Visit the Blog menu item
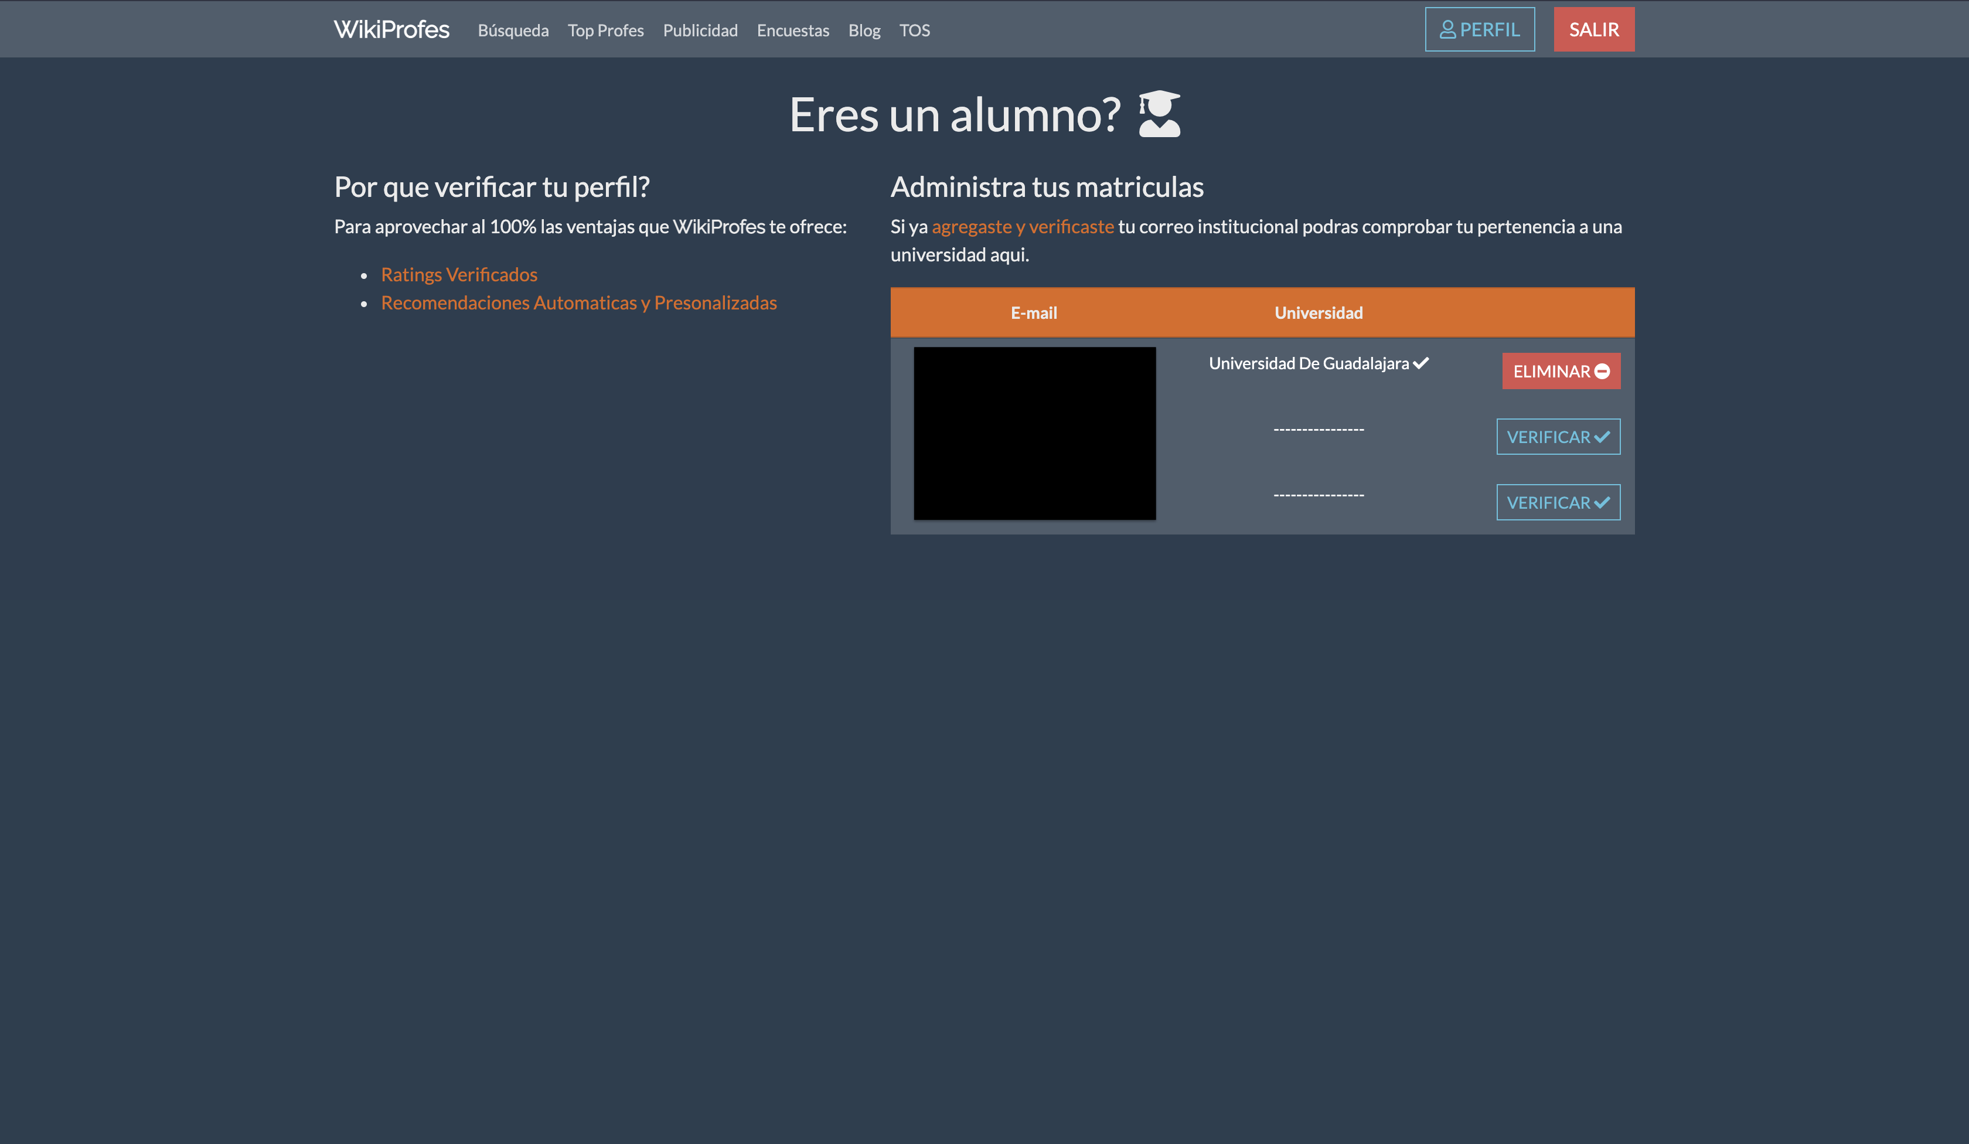The image size is (1969, 1144). pos(864,30)
